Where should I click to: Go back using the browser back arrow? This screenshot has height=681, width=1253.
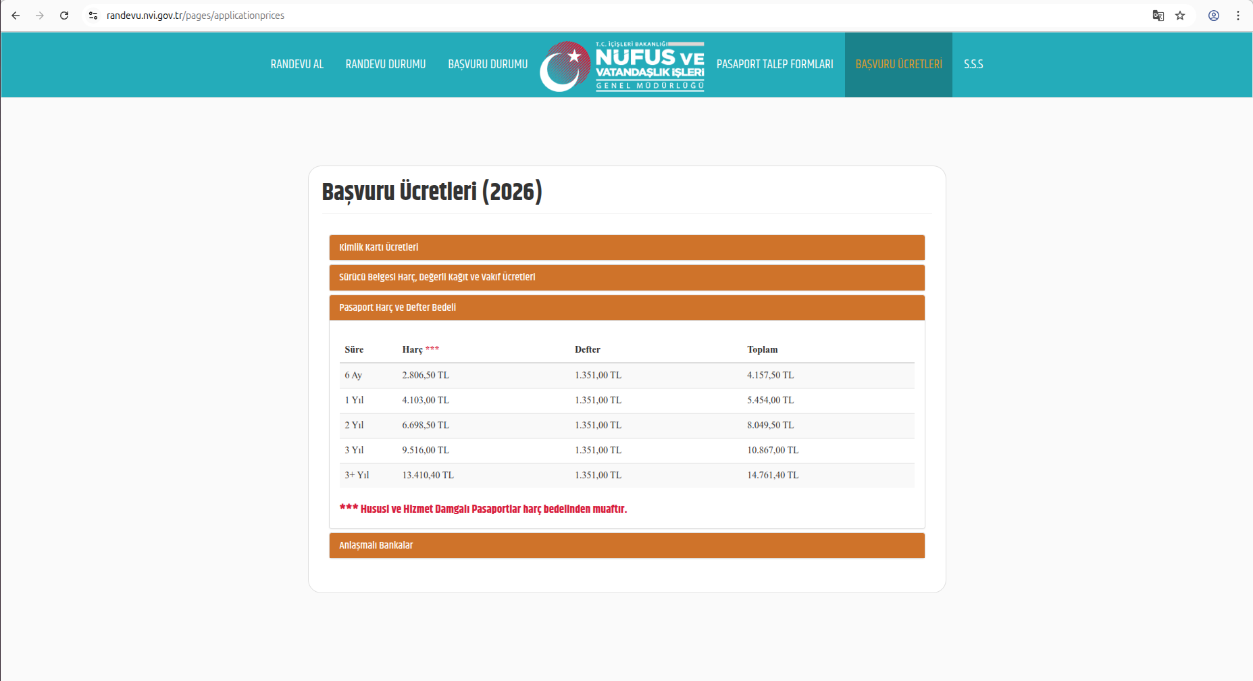pos(16,16)
